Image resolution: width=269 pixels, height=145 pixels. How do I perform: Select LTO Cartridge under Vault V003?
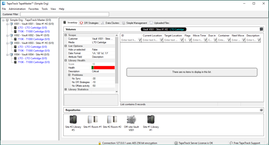tap(32, 47)
